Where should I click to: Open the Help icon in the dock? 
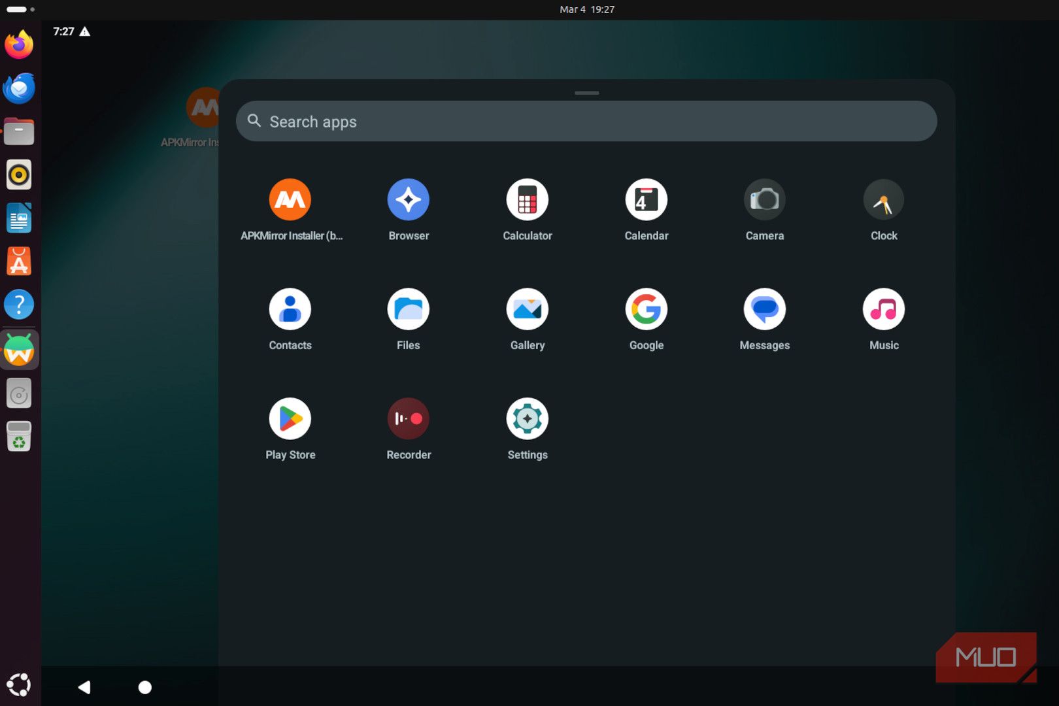19,305
